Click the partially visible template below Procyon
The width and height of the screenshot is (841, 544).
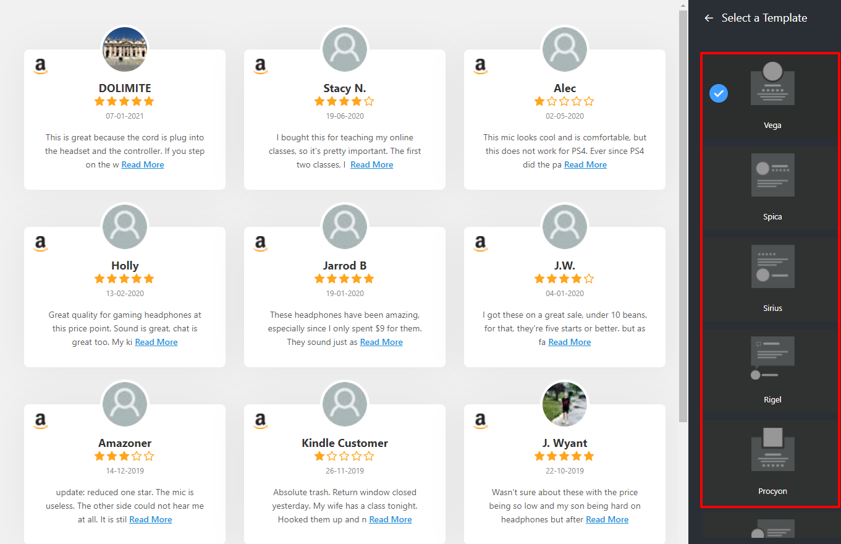pos(772,529)
